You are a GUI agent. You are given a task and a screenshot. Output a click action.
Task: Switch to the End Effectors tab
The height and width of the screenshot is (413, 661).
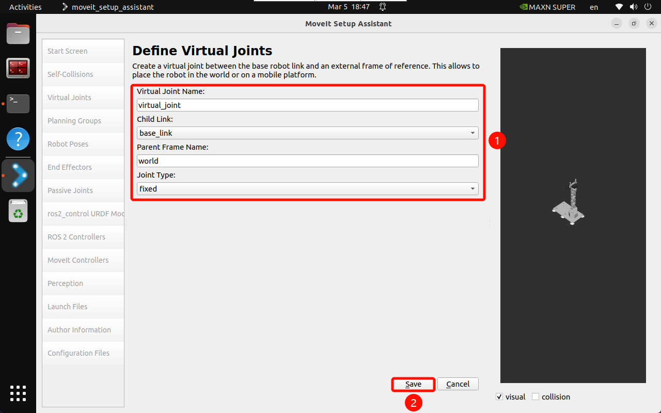(83, 167)
